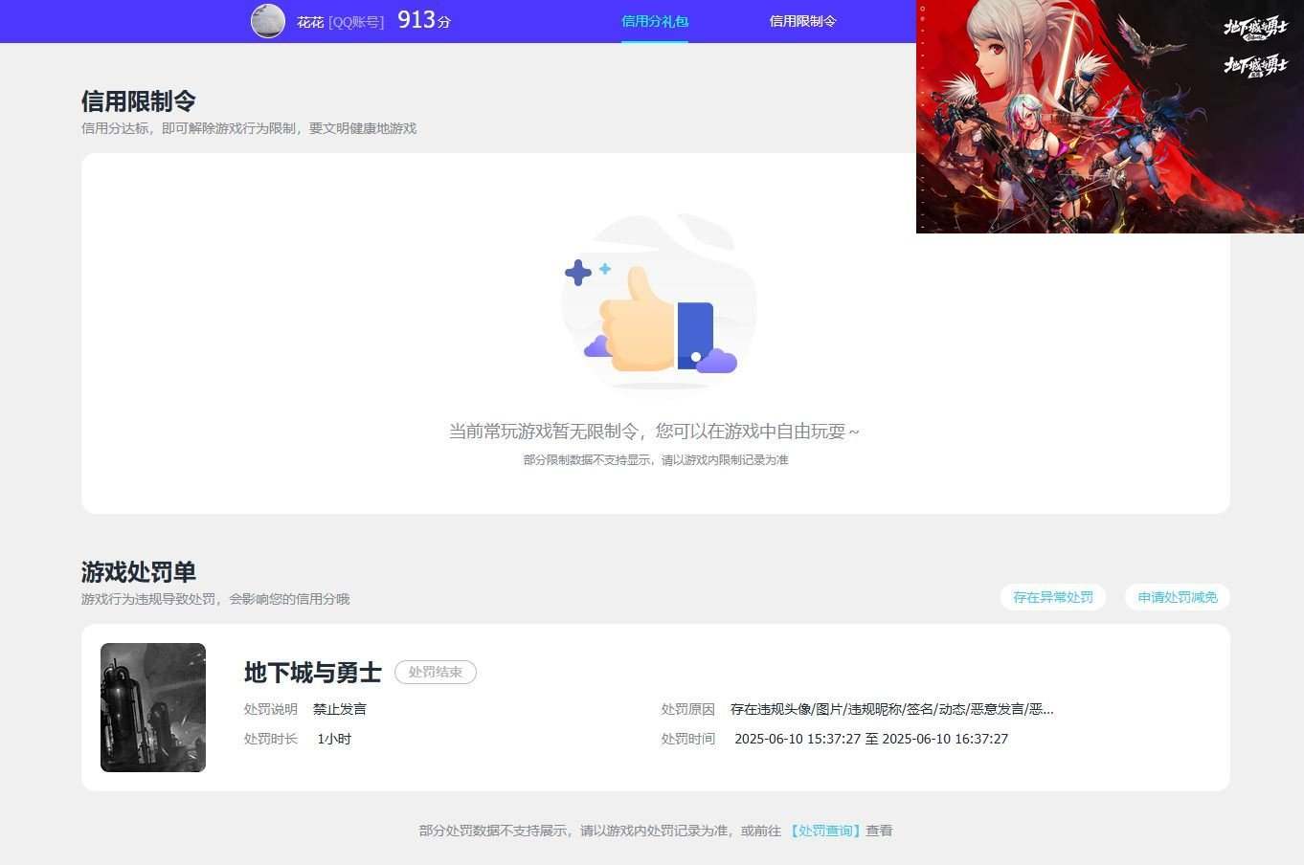
Task: Click the 当前常玩游戏暂无限制令 message
Action: pos(655,432)
